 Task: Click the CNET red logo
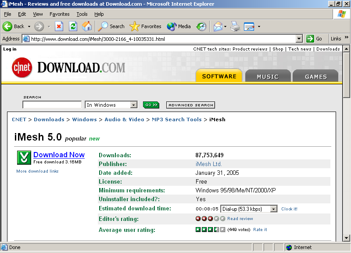tap(22, 68)
